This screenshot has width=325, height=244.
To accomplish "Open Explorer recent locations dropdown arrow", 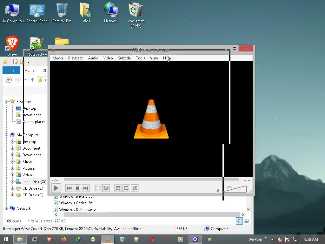I will (25, 80).
